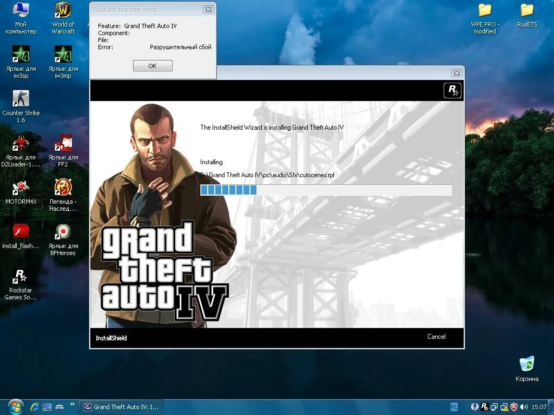Click network connection tray icon left of warning icon
The width and height of the screenshot is (554, 415).
click(494, 407)
